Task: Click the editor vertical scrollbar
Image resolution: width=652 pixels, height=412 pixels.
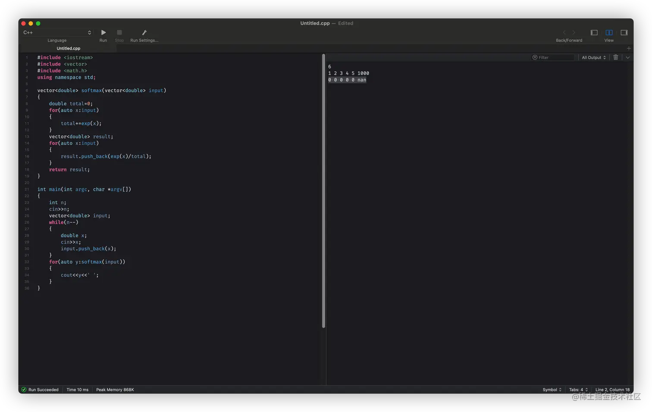Action: point(323,190)
